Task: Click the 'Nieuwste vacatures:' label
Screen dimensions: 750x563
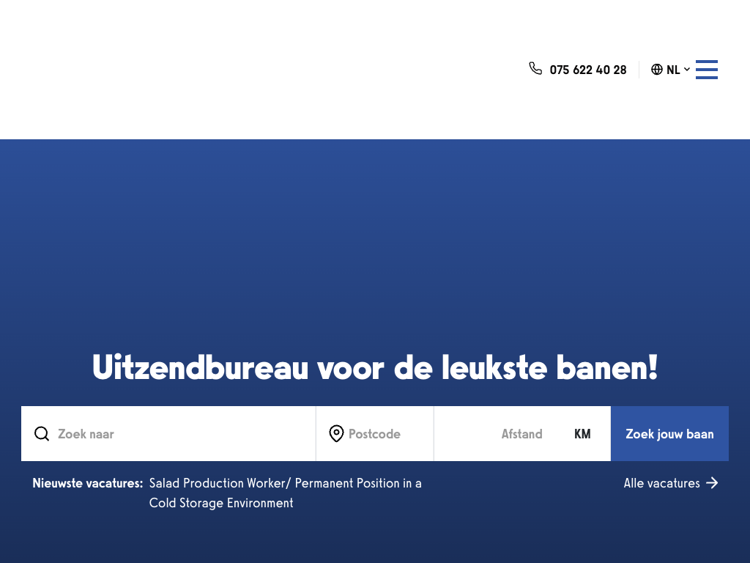Action: 87,483
